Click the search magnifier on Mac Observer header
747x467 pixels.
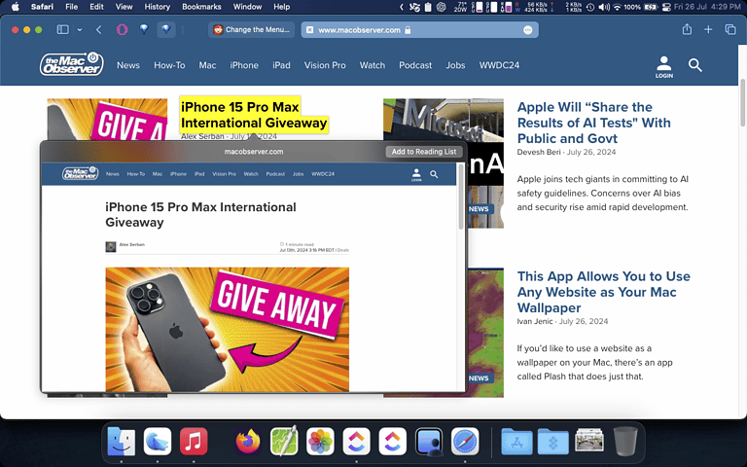click(x=695, y=65)
